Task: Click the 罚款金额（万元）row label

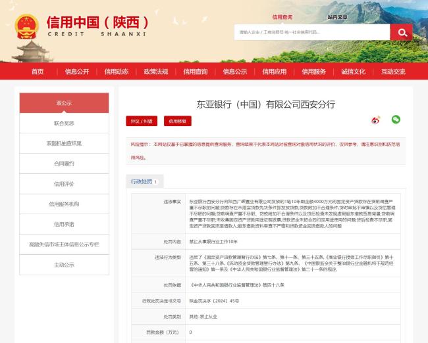Action: click(x=163, y=332)
